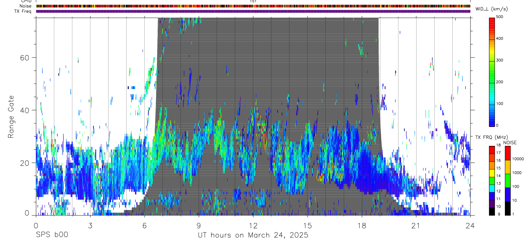Click the '17' tick on TX FRQ scale
This screenshot has width=529, height=244.
[498, 153]
